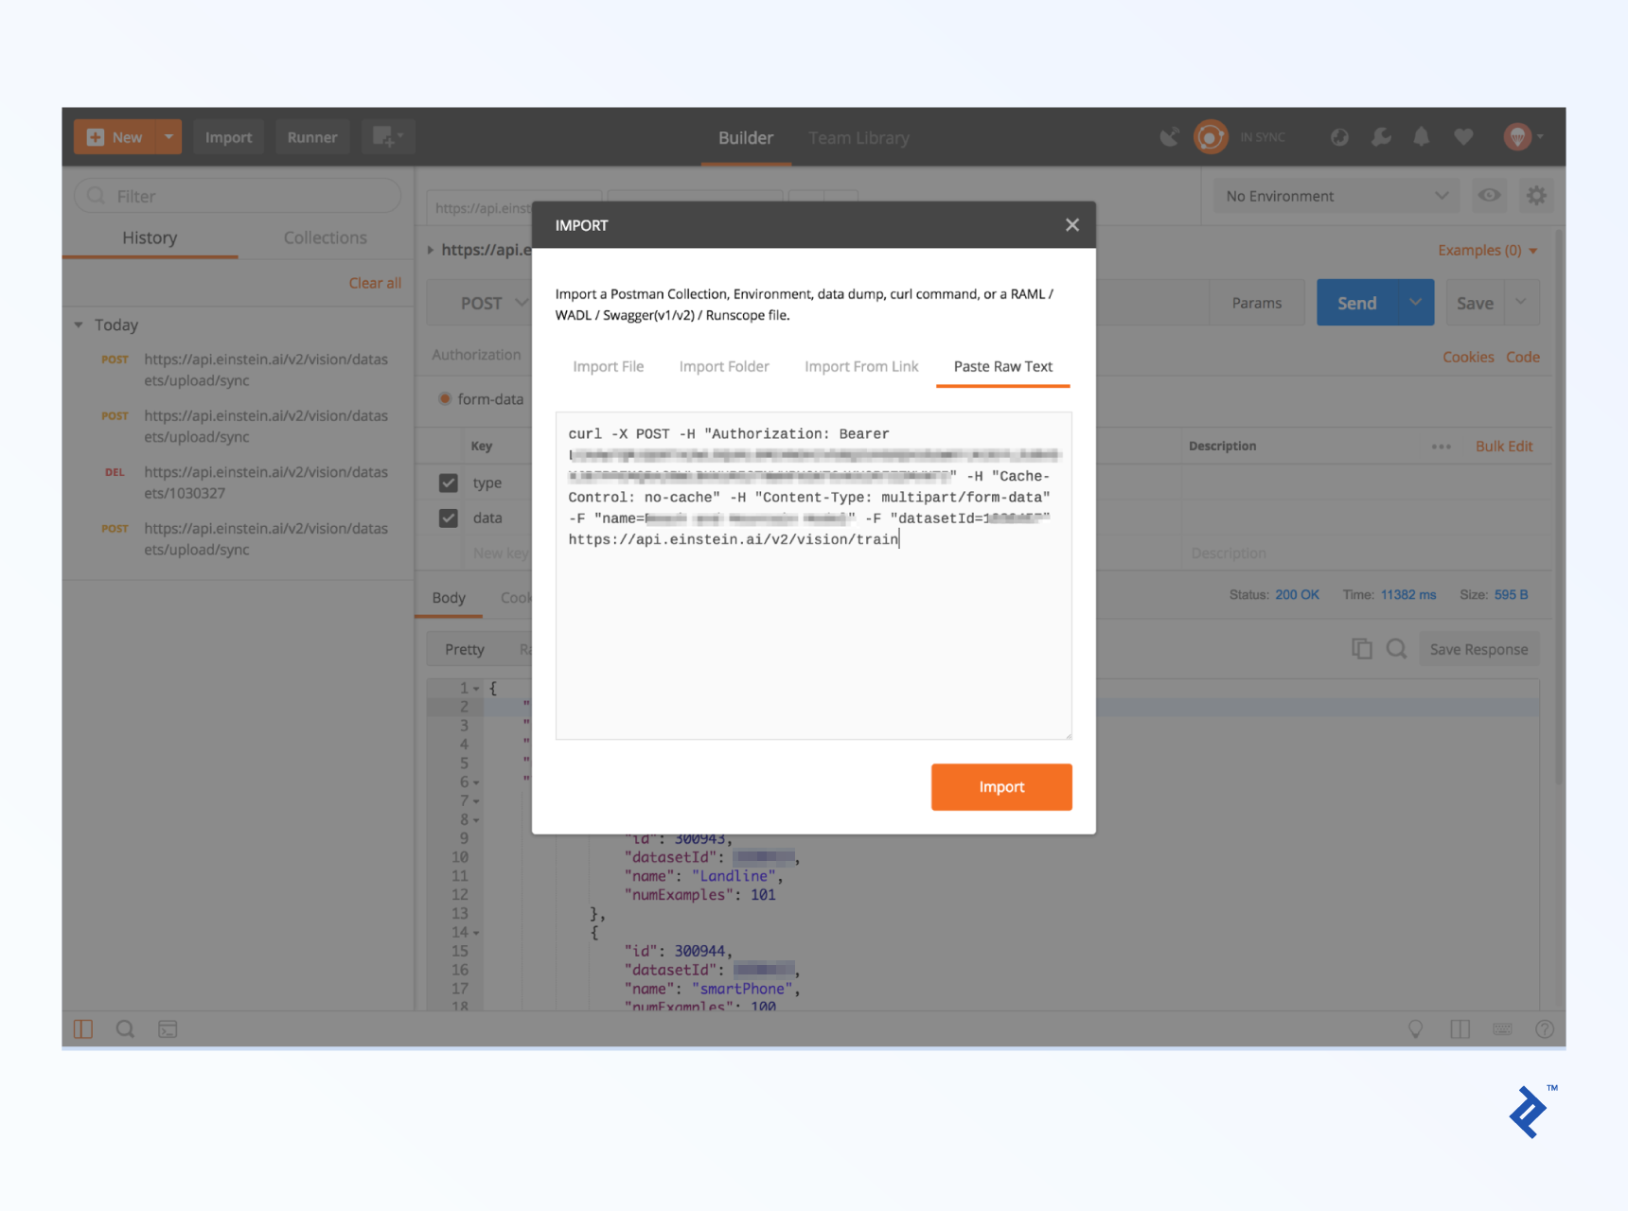
Task: Switch to the Collections tab
Action: (x=325, y=237)
